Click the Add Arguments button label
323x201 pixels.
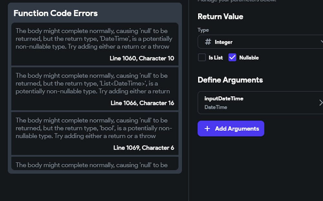tap(237, 129)
